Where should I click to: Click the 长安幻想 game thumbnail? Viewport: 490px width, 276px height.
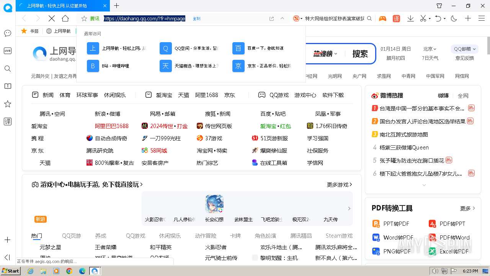[x=214, y=204]
